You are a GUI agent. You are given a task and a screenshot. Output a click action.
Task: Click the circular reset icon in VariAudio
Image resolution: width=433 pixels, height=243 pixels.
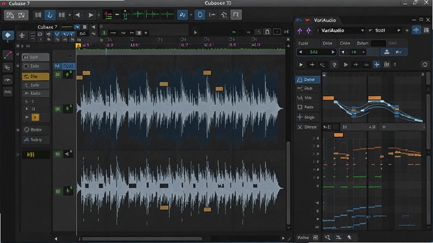pos(425,64)
